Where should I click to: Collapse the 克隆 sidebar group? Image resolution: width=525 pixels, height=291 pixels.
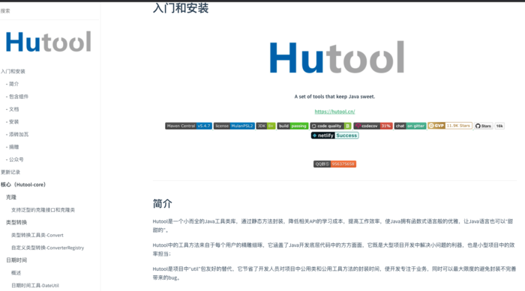click(11, 197)
